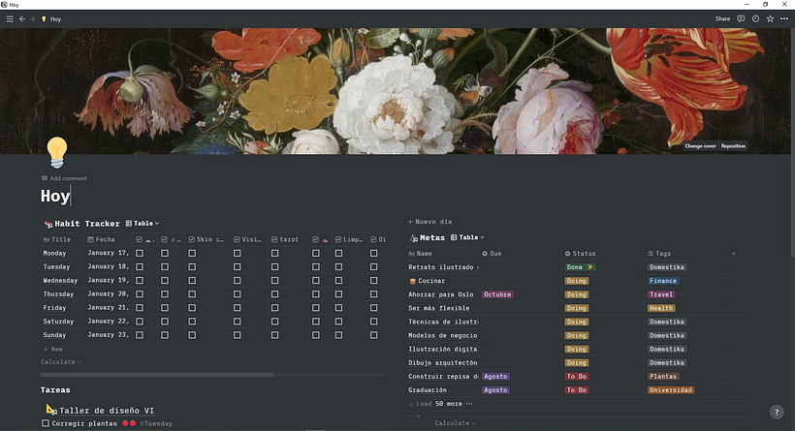Image resolution: width=795 pixels, height=431 pixels.
Task: Check Sunday's tarot checkbox
Action: tap(274, 335)
